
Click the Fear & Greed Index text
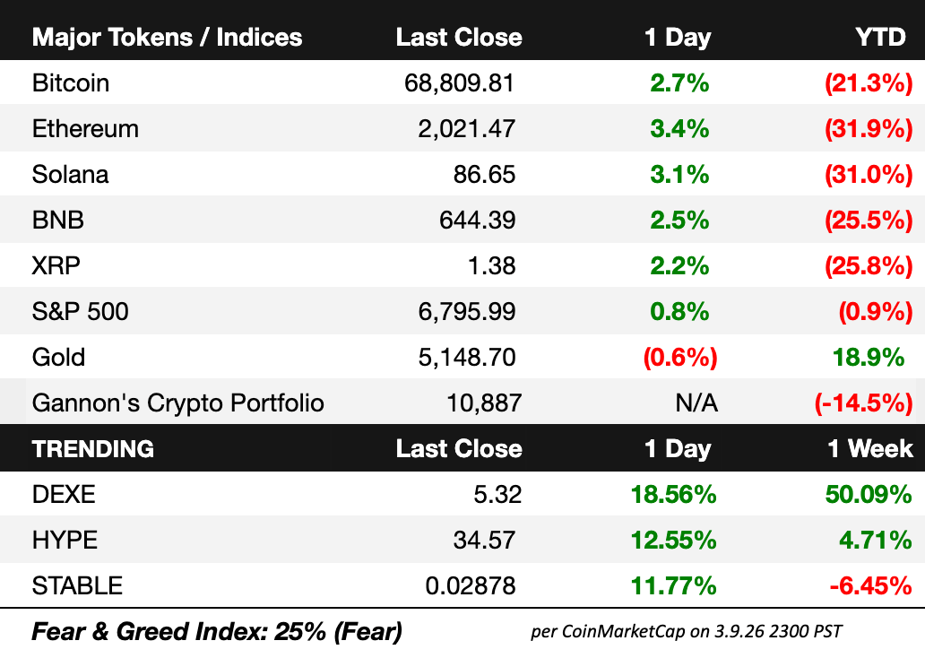pos(216,632)
